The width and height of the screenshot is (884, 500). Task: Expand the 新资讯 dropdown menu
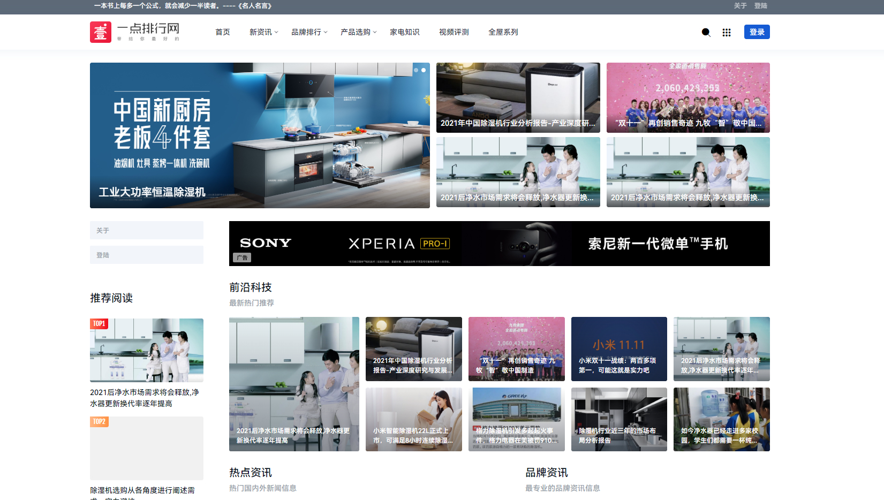pyautogui.click(x=264, y=32)
